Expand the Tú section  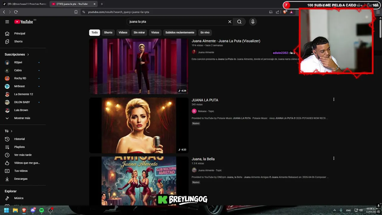tap(9, 131)
